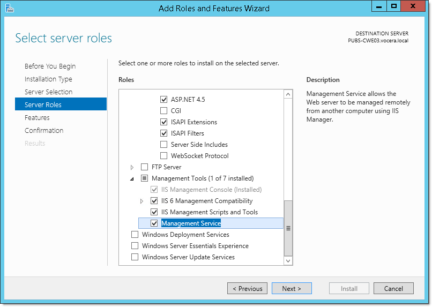Image resolution: width=432 pixels, height=307 pixels.
Task: Maximize the wizard window
Action: point(394,6)
